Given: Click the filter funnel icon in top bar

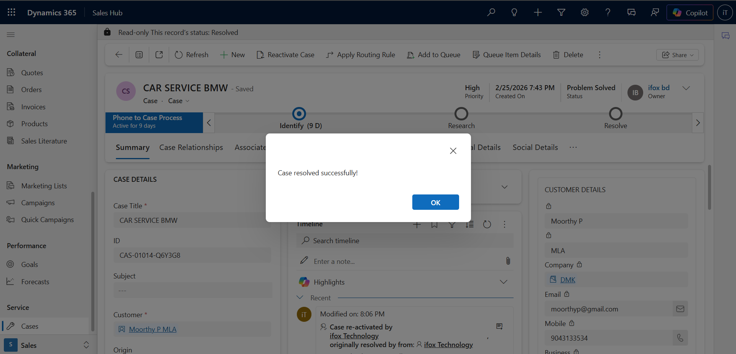Looking at the screenshot, I should click(x=561, y=12).
